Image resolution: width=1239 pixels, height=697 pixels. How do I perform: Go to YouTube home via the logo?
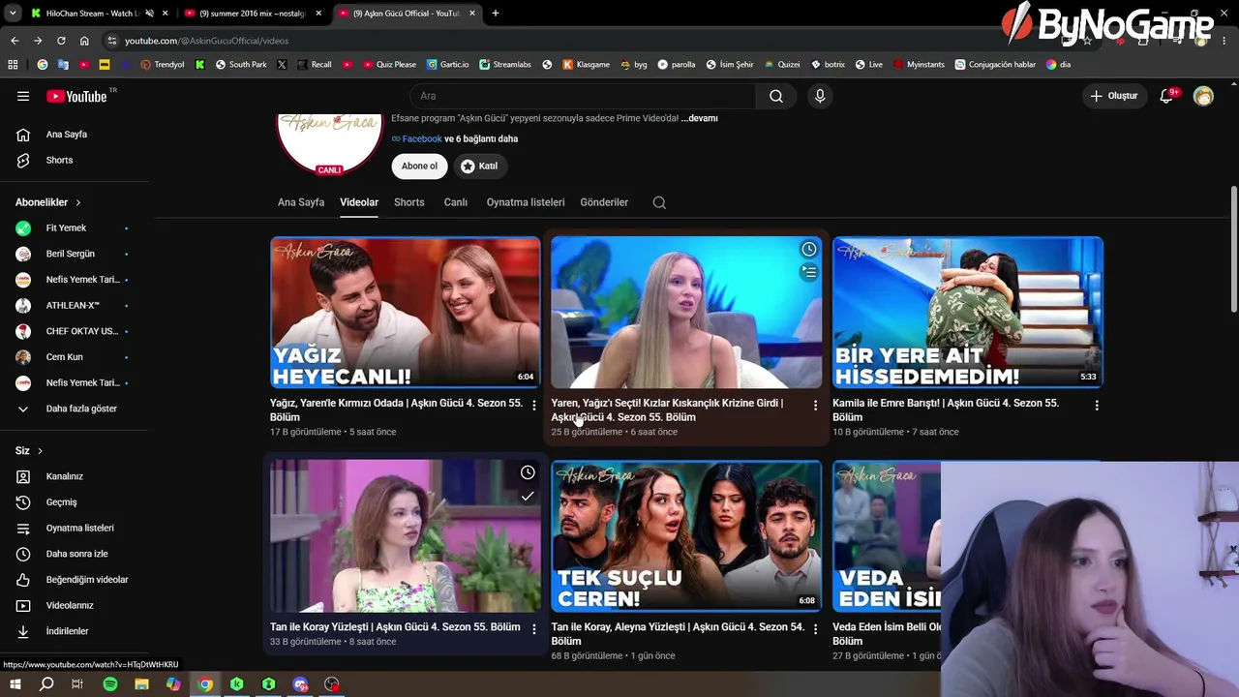(x=76, y=96)
